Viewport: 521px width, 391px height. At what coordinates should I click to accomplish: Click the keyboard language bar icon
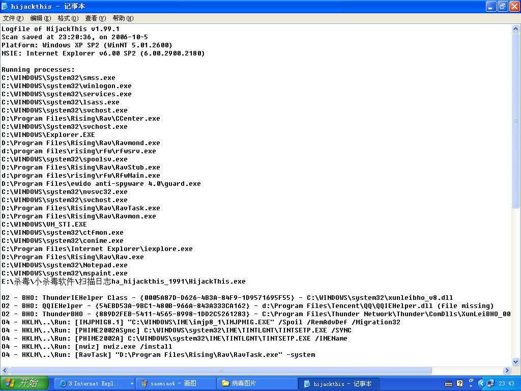click(449, 384)
